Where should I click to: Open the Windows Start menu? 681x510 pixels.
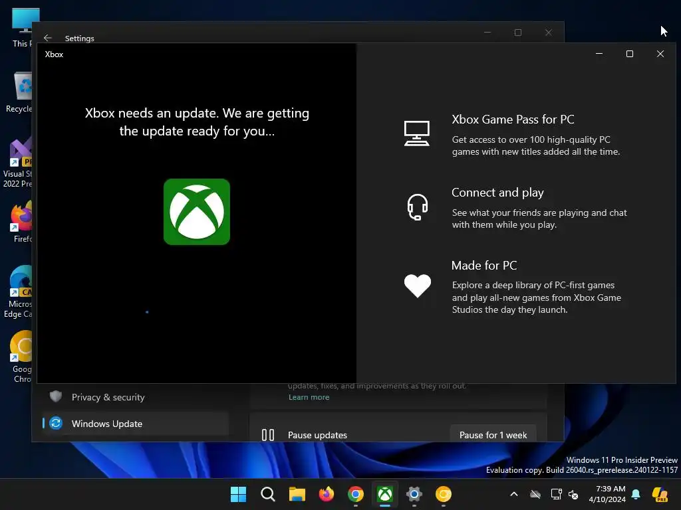pyautogui.click(x=238, y=494)
